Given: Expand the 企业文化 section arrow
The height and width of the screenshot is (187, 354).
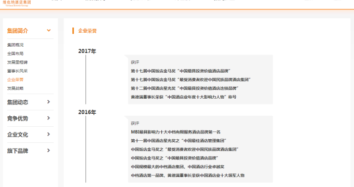Looking at the screenshot, I should point(48,135).
